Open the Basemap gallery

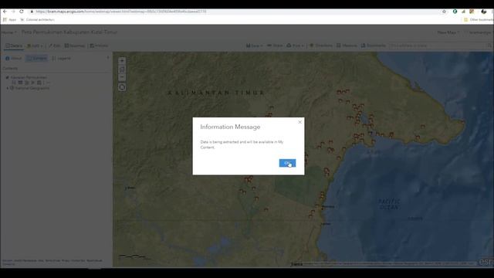click(x=75, y=46)
